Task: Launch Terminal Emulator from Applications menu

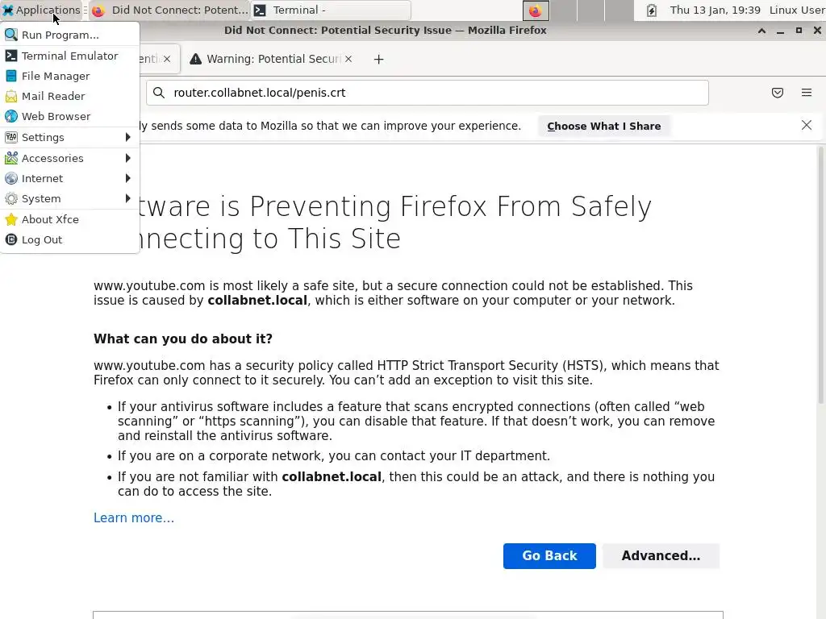Action: click(x=69, y=56)
